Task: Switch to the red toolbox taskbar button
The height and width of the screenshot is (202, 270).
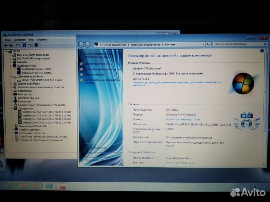Action: pyautogui.click(x=62, y=186)
